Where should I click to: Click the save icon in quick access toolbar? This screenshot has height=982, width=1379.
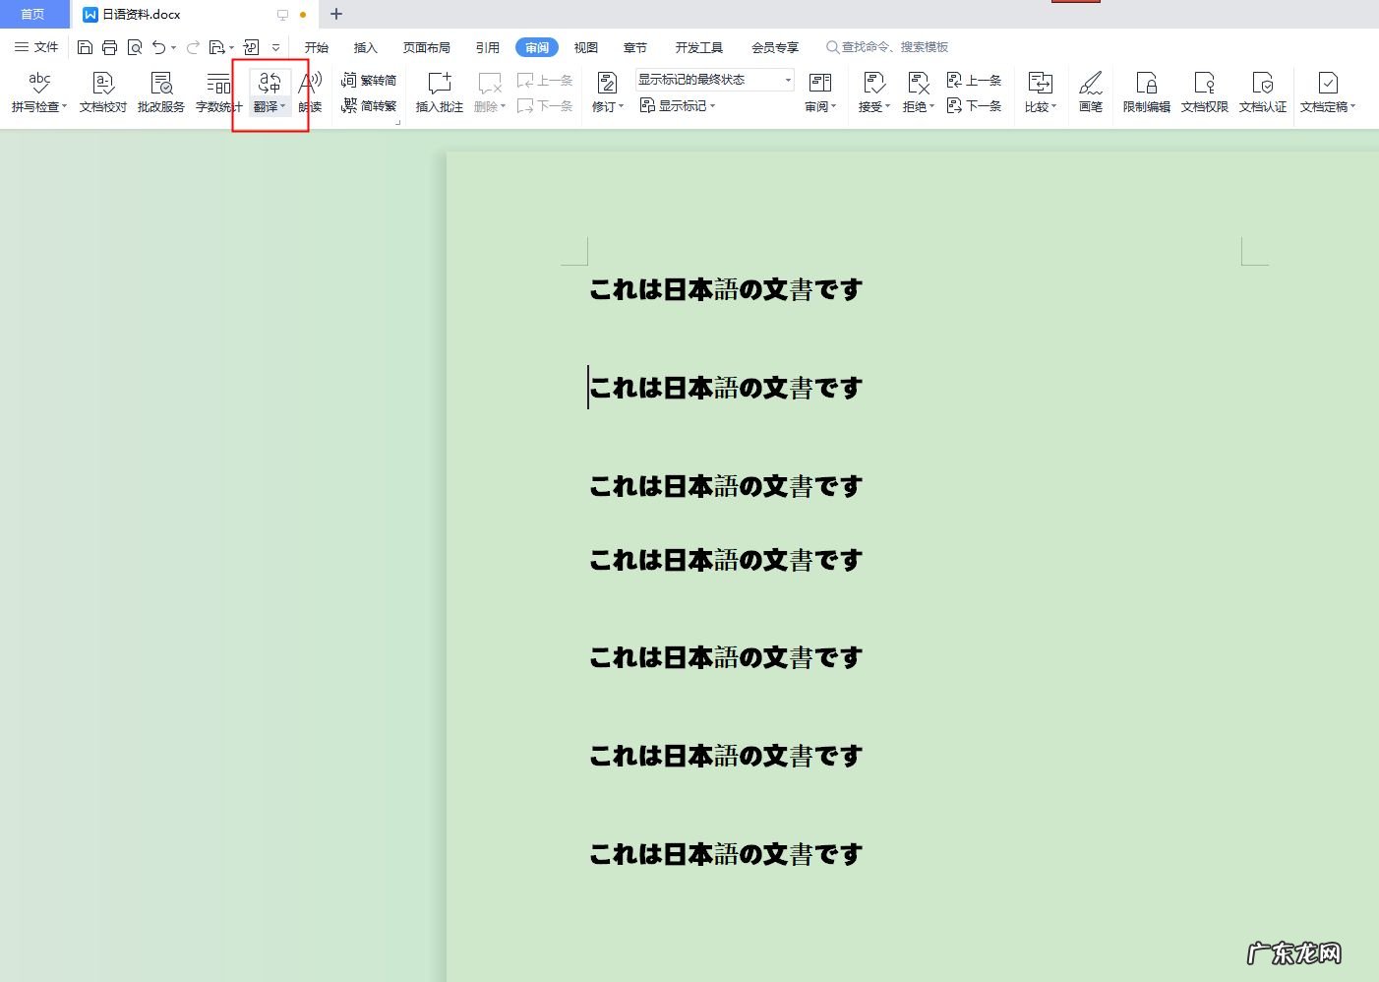pos(85,47)
